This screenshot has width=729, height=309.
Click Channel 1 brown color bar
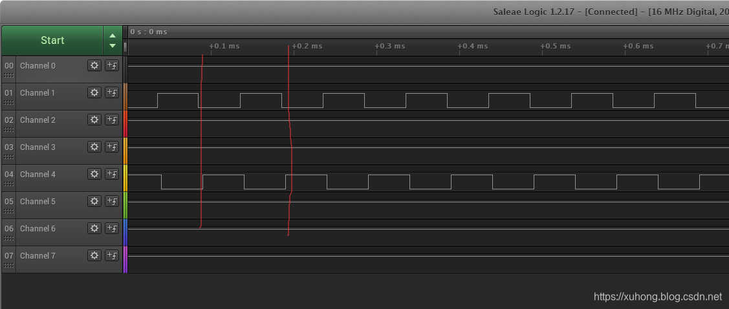(125, 97)
